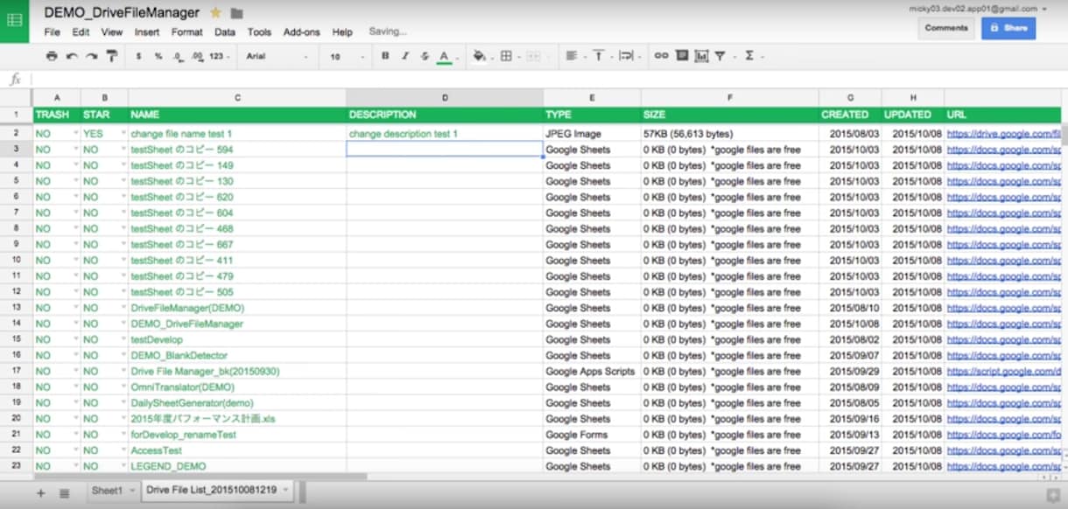This screenshot has width=1068, height=509.
Task: Format the cell as currency
Action: tap(139, 56)
